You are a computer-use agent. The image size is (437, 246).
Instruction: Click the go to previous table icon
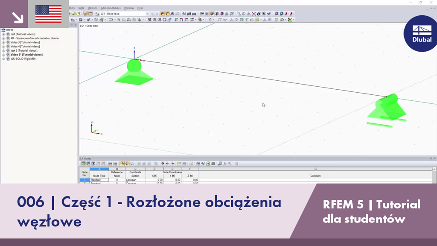(x=110, y=164)
